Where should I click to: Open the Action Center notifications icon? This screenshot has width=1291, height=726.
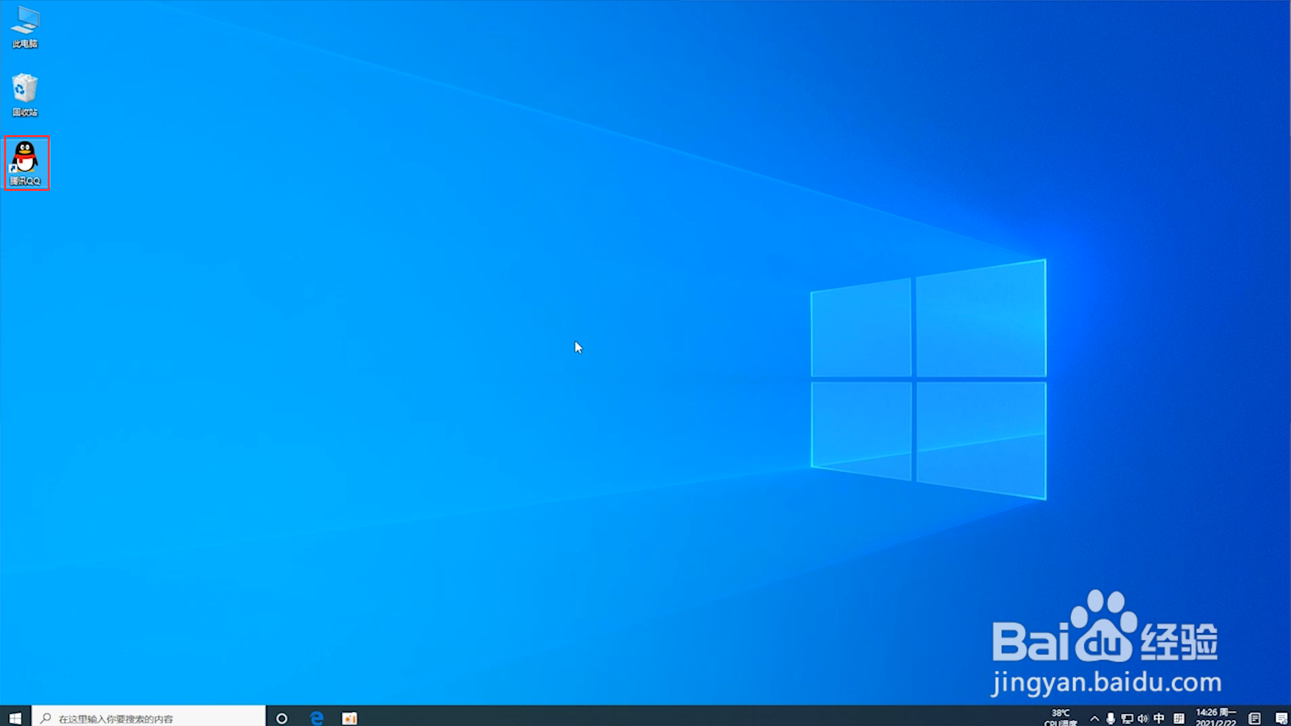point(1282,718)
